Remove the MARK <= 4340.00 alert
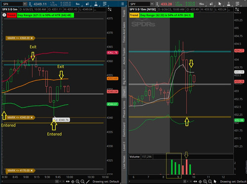The image size is (247, 184). pos(32,118)
